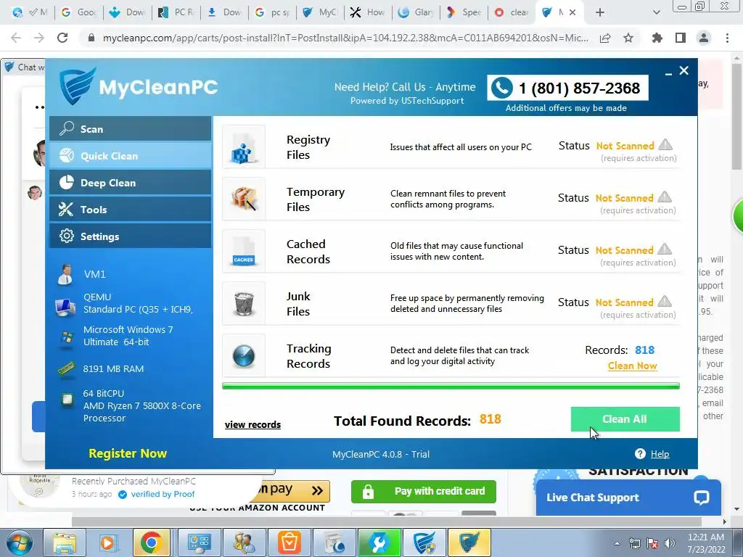Open Live Chat Support

(628, 498)
